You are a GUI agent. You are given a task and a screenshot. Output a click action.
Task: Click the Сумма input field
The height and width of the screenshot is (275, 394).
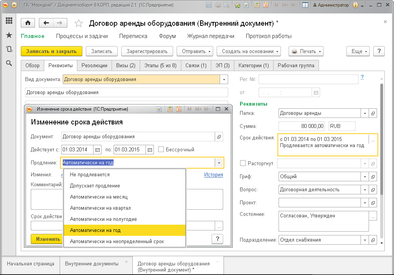pyautogui.click(x=302, y=126)
